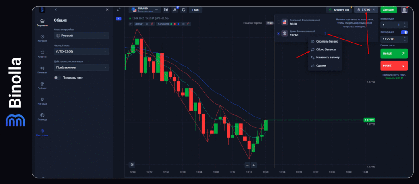Open the Портфель sidebar section
Viewport: 419px width, 184px height.
[x=42, y=22]
